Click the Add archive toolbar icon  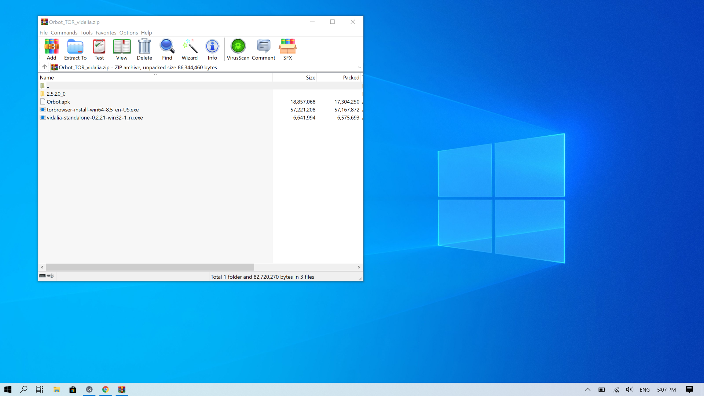pyautogui.click(x=51, y=49)
